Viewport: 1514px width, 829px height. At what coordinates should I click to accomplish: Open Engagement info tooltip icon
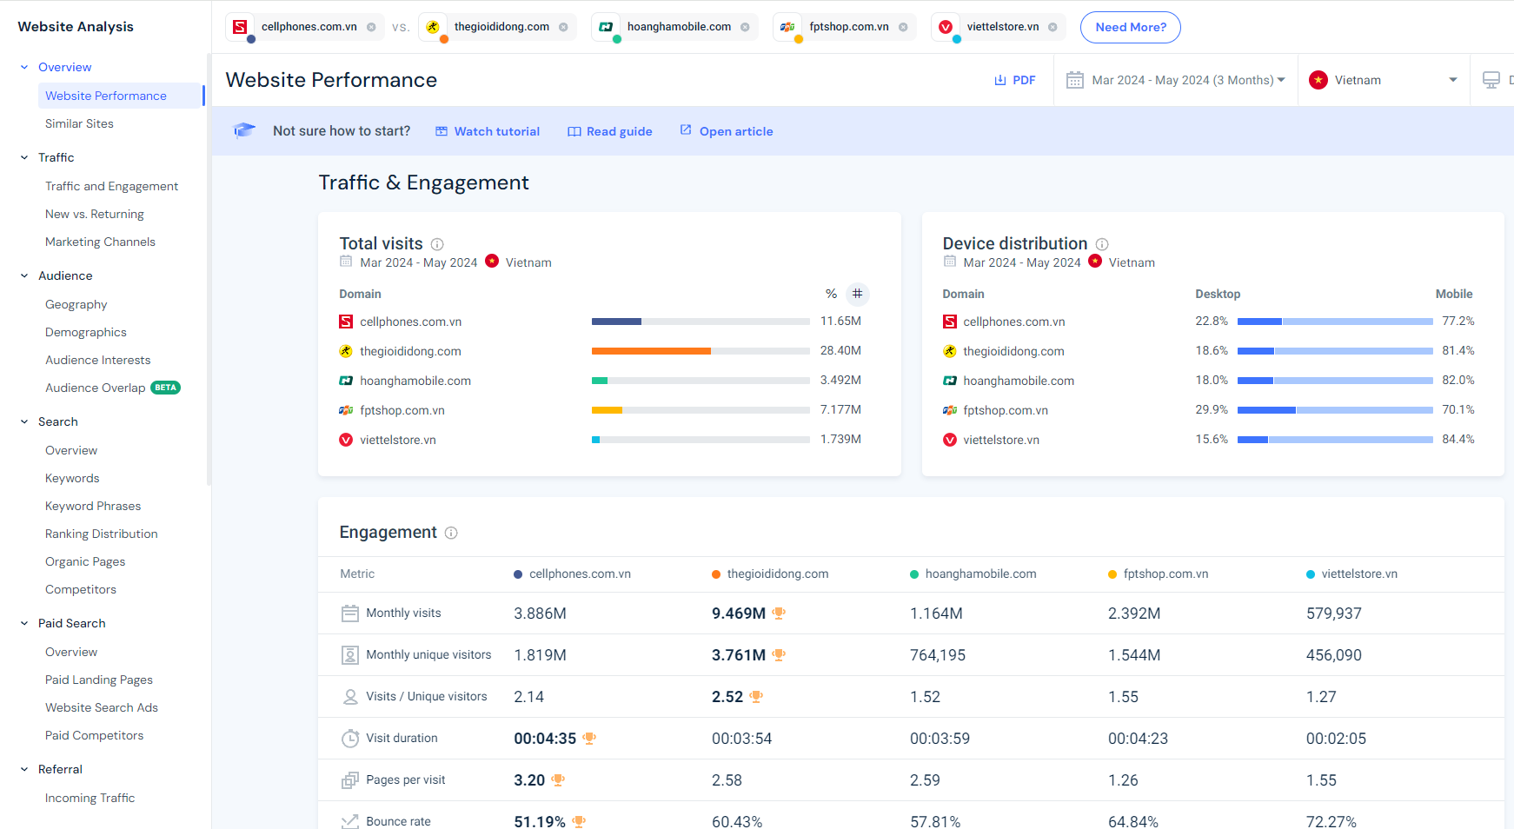[451, 533]
